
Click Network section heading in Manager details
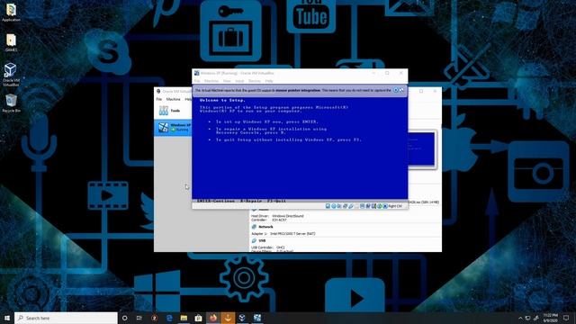pos(265,227)
